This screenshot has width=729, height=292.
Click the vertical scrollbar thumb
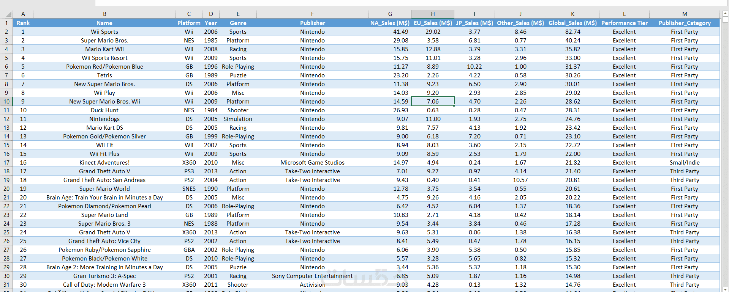pyautogui.click(x=725, y=20)
